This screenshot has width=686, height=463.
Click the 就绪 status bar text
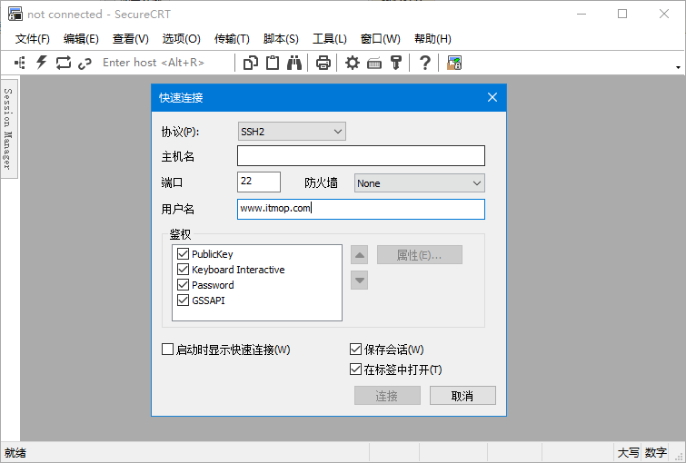[x=15, y=452]
